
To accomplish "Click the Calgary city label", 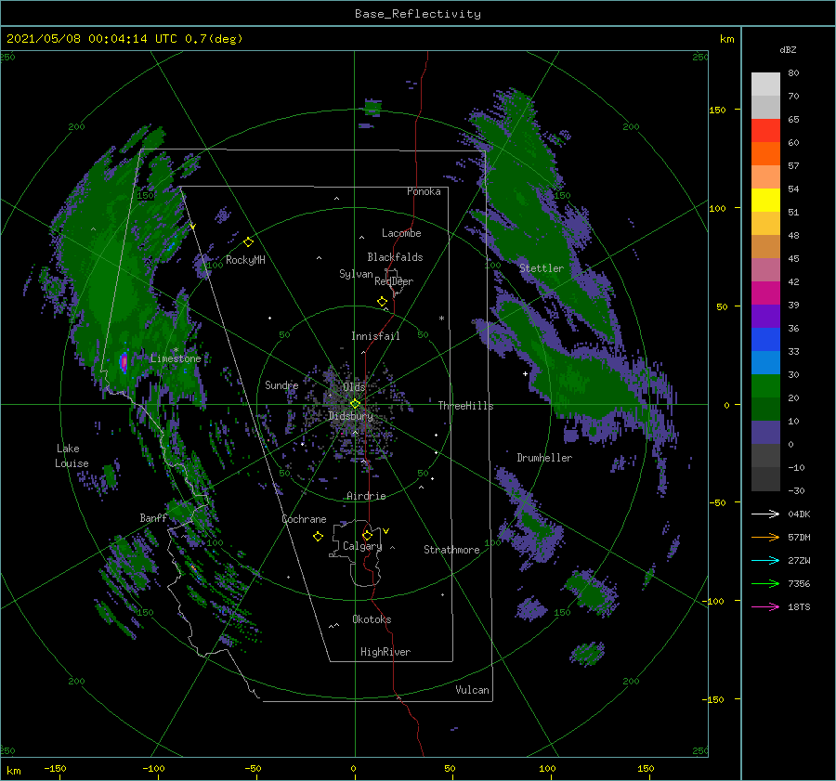I will (x=362, y=546).
